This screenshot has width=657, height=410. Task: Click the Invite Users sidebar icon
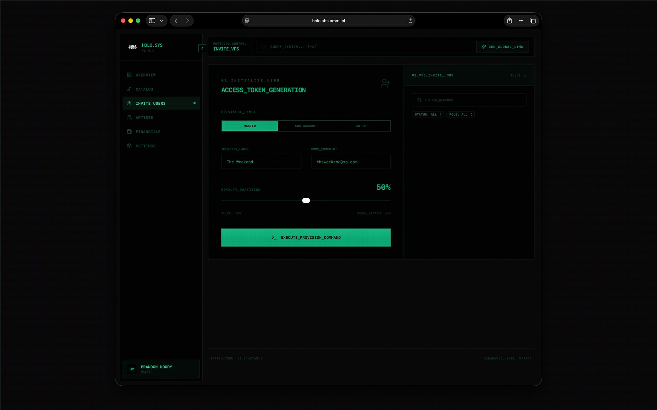(x=129, y=103)
